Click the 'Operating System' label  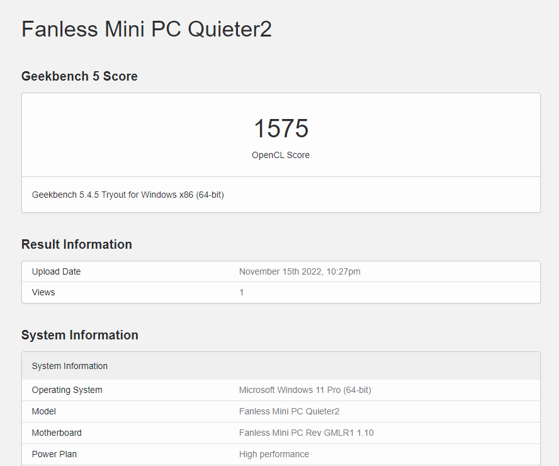point(67,390)
